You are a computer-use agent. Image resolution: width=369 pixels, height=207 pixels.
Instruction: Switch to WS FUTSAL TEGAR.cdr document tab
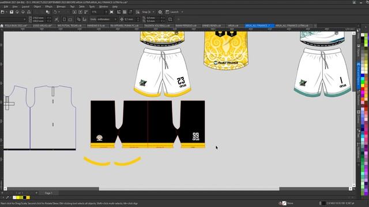coord(69,25)
